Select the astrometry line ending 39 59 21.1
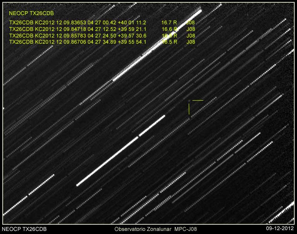This screenshot has height=234, width=297. point(77,29)
